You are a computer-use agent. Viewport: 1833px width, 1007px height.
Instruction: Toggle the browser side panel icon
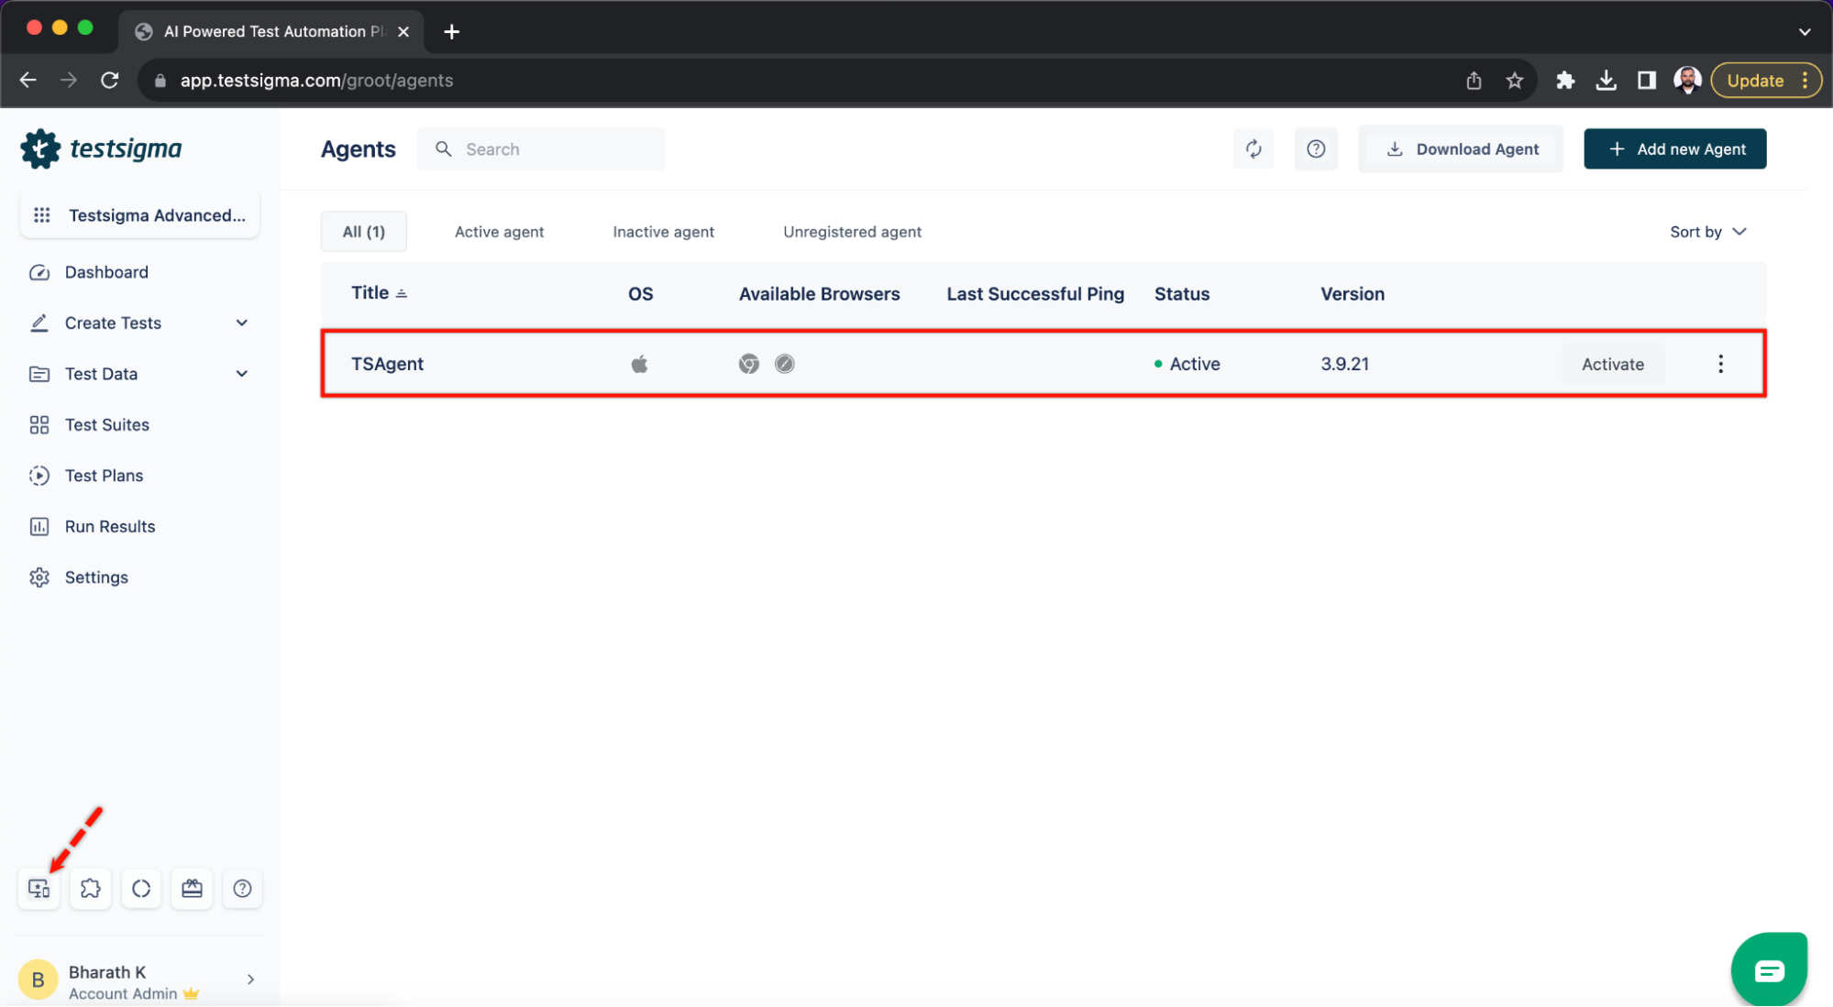click(x=1647, y=81)
